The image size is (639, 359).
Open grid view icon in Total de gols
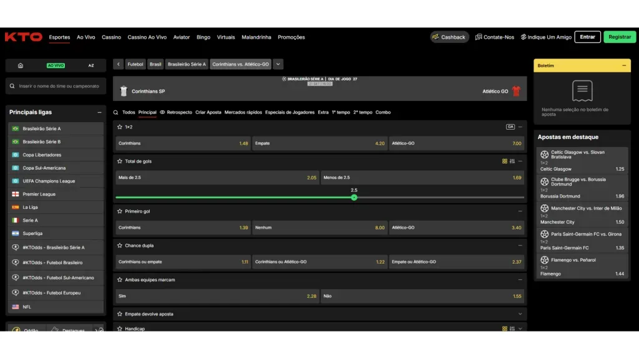(505, 161)
